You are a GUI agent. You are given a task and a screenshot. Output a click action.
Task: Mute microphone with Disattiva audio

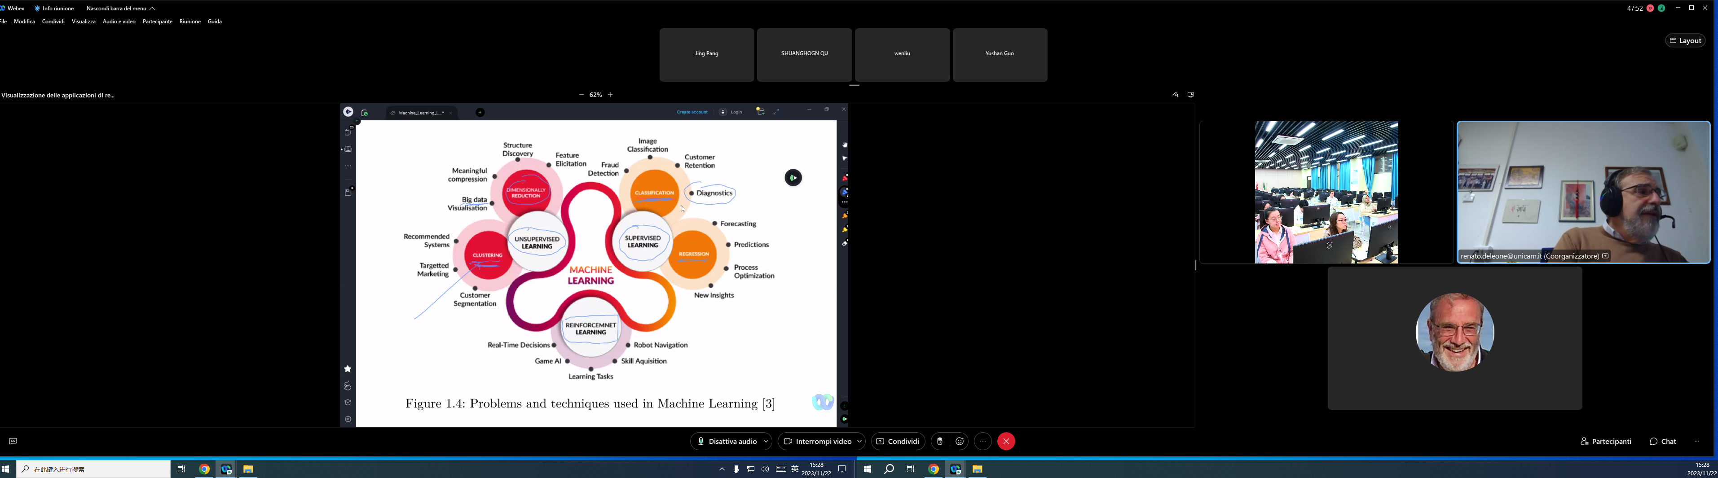click(726, 441)
